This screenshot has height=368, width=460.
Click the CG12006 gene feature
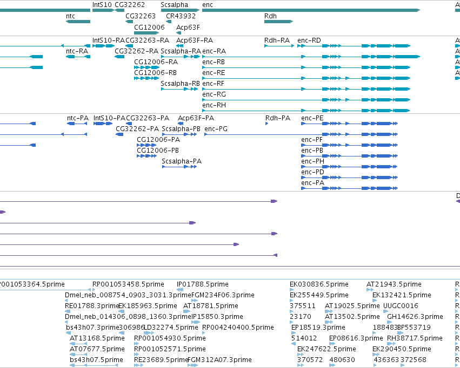point(146,32)
